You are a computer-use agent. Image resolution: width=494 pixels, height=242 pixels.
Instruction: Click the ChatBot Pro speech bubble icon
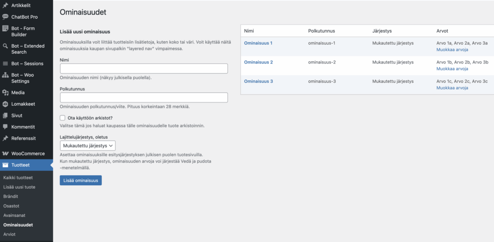click(5, 17)
